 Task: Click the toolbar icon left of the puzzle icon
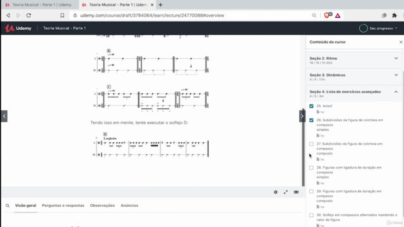pyautogui.click(x=384, y=15)
